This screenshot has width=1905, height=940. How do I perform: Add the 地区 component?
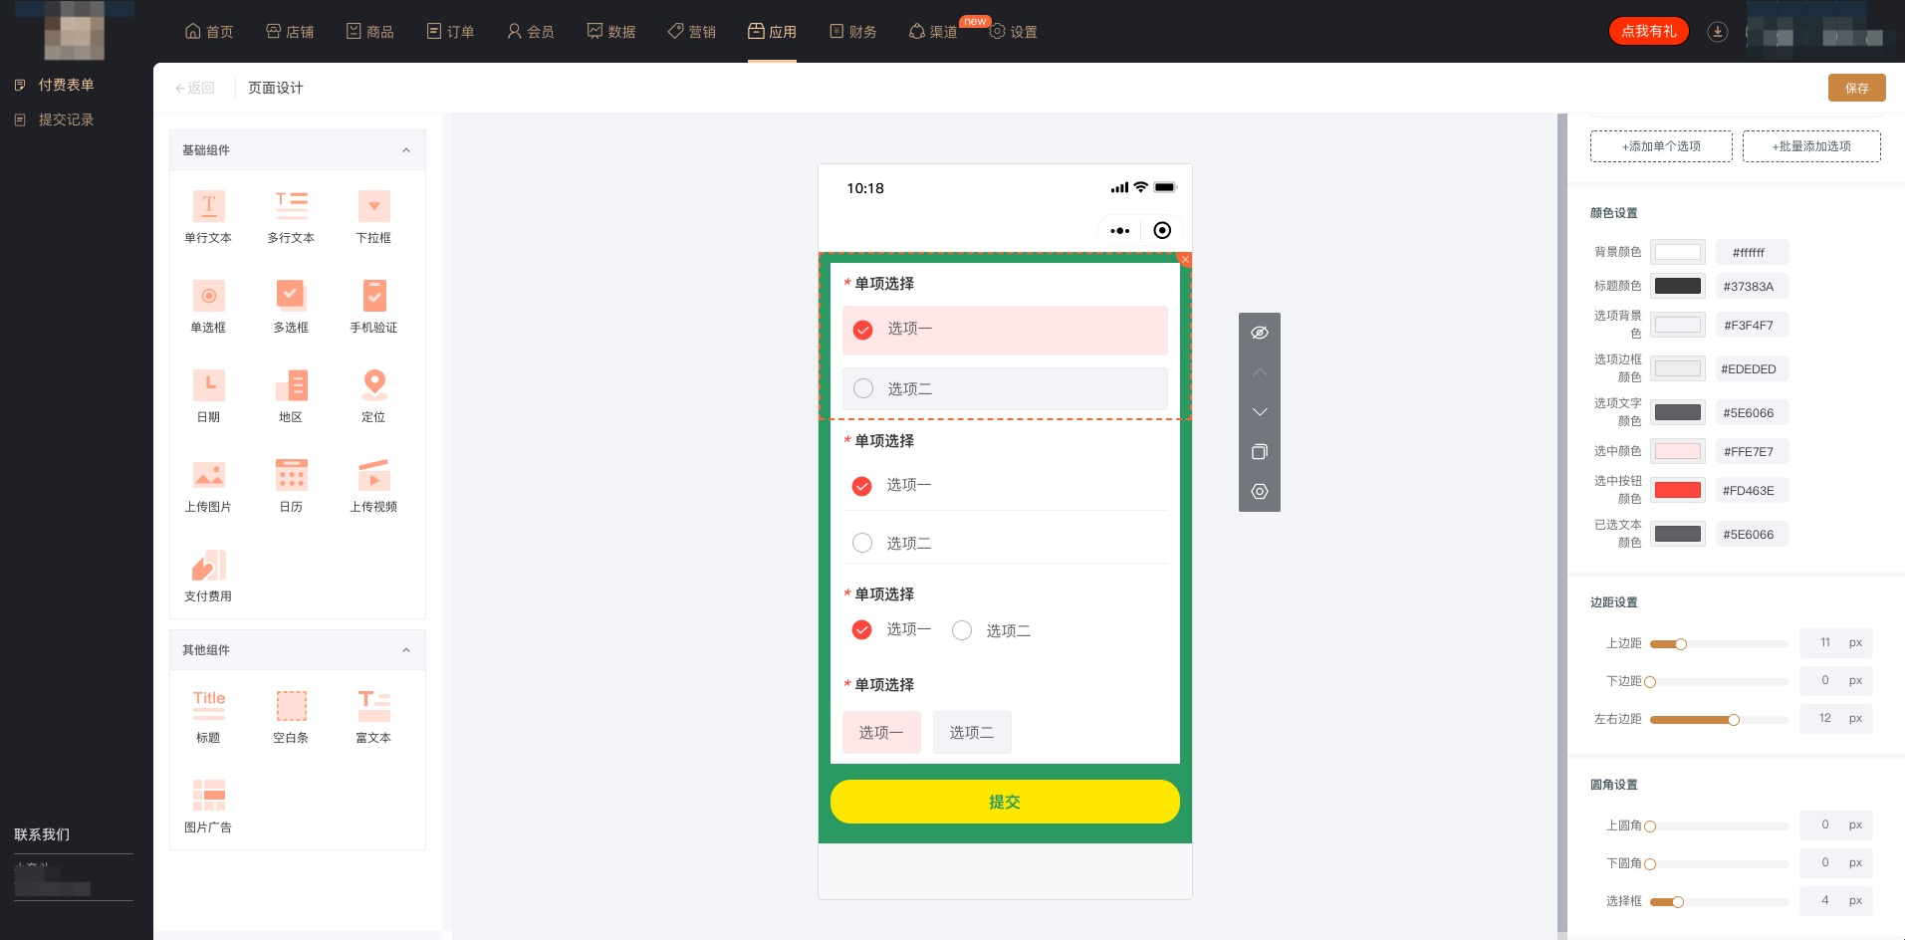[x=291, y=396]
